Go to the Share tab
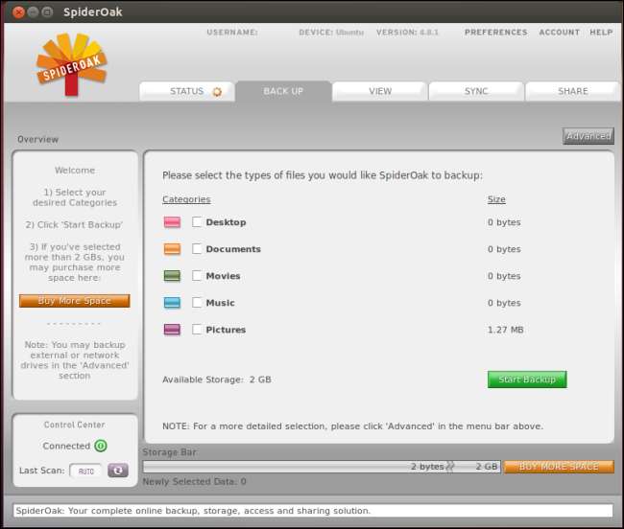This screenshot has width=624, height=529. (x=573, y=91)
